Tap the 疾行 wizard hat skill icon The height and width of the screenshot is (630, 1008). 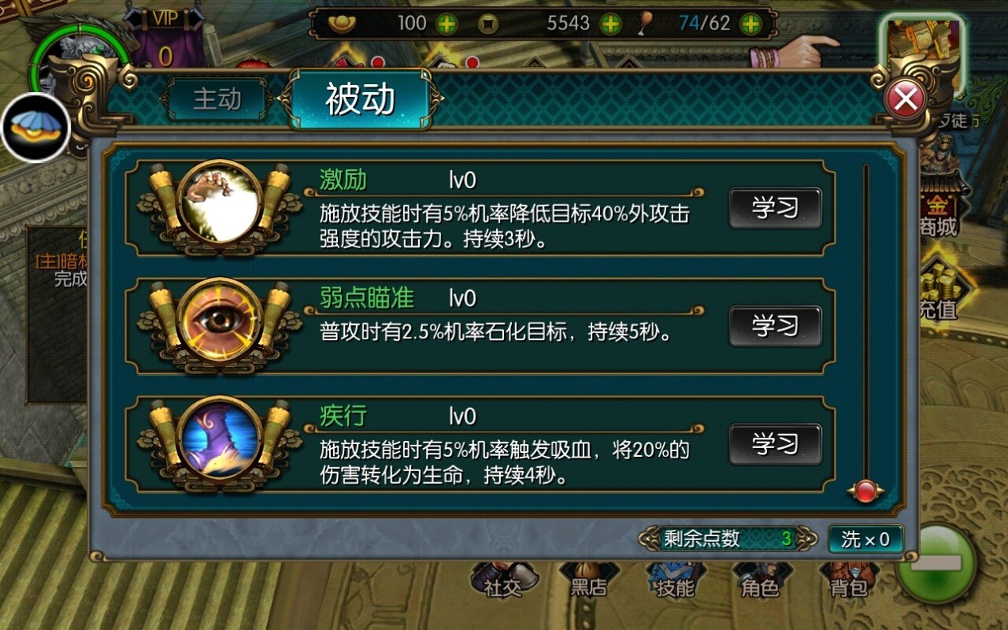(219, 443)
